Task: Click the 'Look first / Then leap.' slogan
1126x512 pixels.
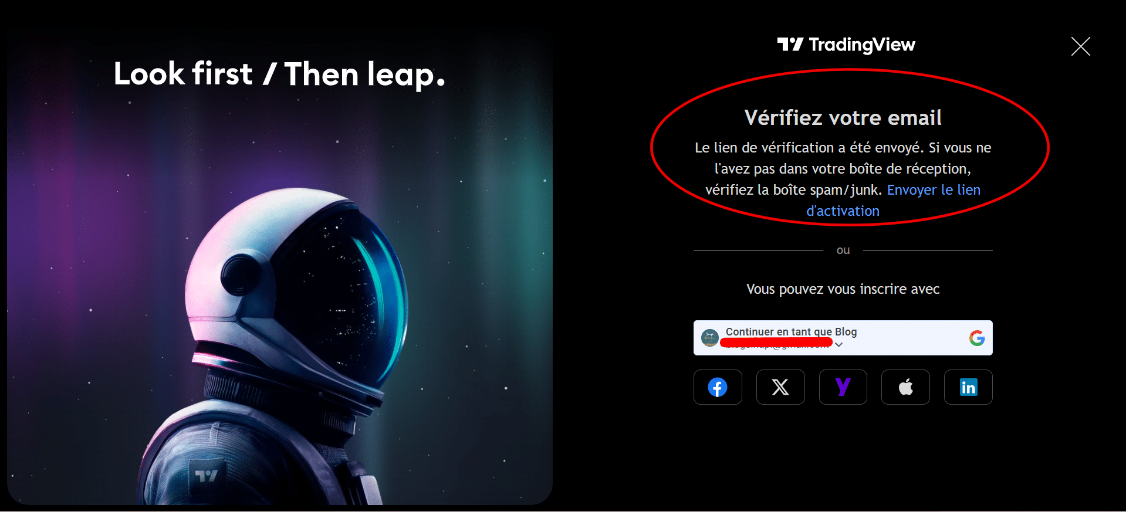Action: click(279, 74)
